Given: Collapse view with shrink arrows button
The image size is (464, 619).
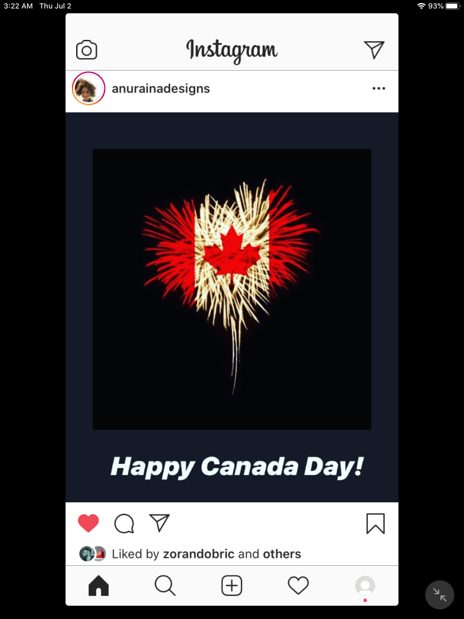Looking at the screenshot, I should [440, 595].
